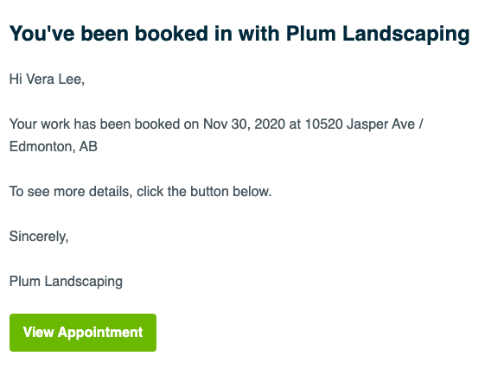491x375 pixels.
Task: Click the year "2020" in booking sentence
Action: coord(270,124)
